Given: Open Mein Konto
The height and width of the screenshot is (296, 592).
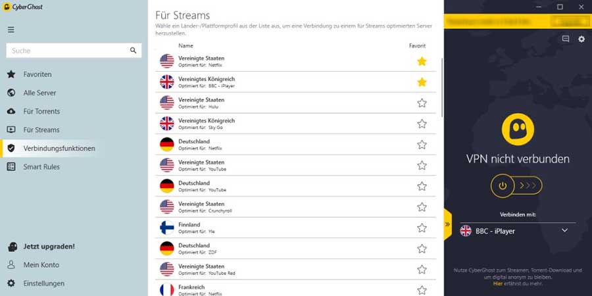Looking at the screenshot, I should (41, 265).
